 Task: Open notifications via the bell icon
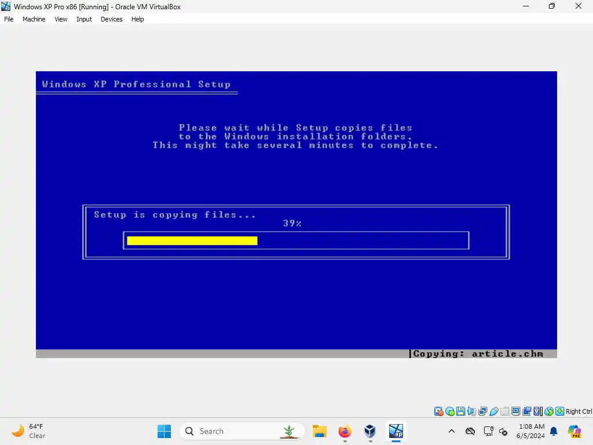click(554, 431)
